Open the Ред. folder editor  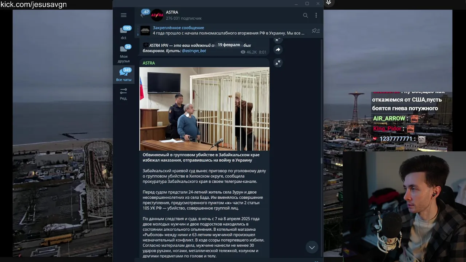pos(123,94)
